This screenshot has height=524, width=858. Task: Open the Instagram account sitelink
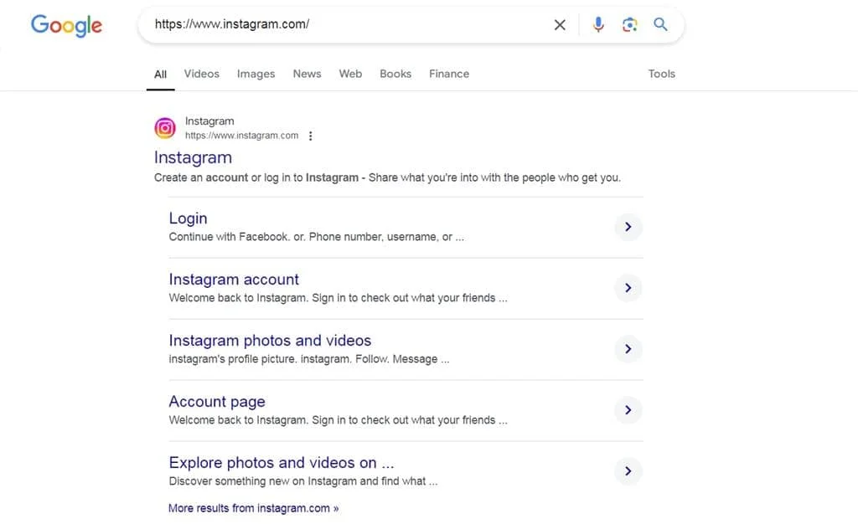tap(234, 280)
